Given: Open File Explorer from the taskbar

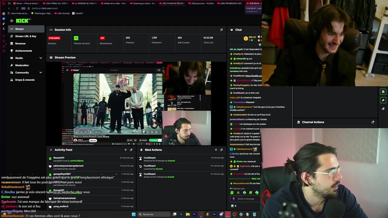Looking at the screenshot, I should (188, 214).
